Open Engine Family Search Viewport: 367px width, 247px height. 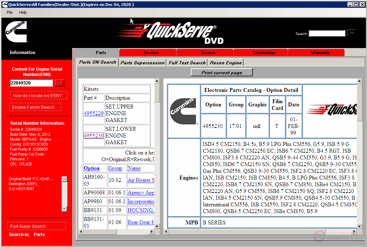[x=35, y=107]
